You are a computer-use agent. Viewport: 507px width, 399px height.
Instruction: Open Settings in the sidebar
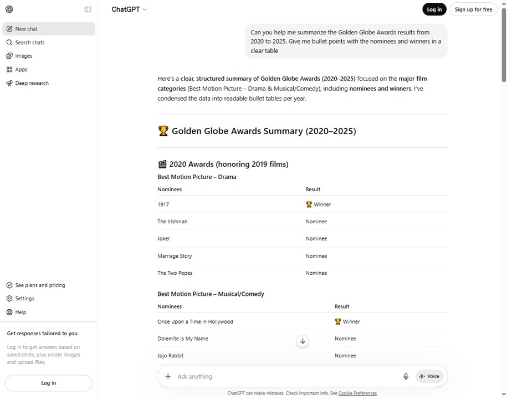pyautogui.click(x=49, y=299)
